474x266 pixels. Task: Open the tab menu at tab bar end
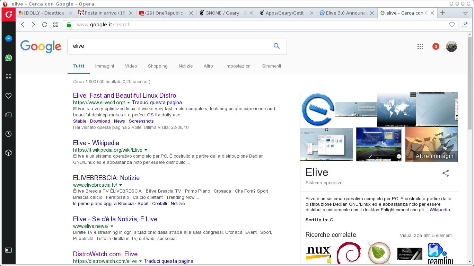pyautogui.click(x=465, y=13)
